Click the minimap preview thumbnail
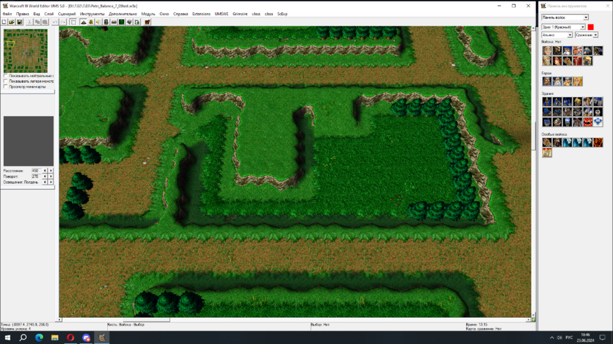This screenshot has height=344, width=613. coord(25,51)
